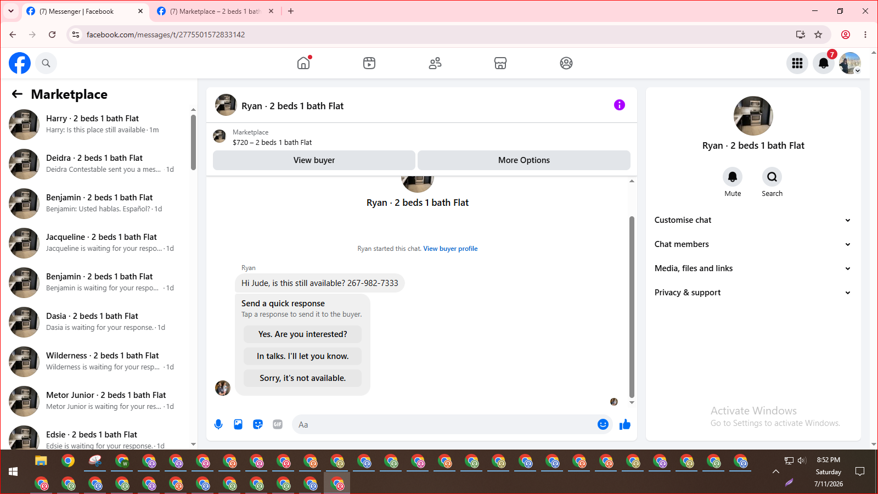Send a thumbs-up like
The width and height of the screenshot is (878, 494).
[625, 424]
